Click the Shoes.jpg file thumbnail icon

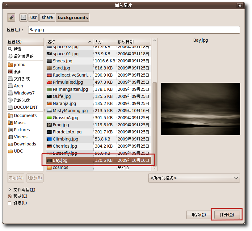[x=49, y=61]
